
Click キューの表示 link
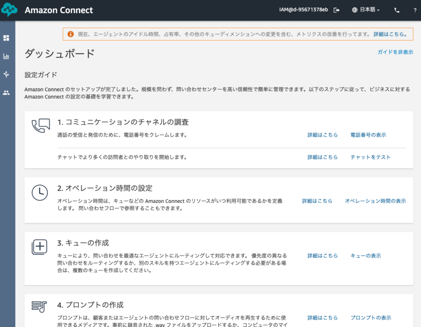click(366, 256)
